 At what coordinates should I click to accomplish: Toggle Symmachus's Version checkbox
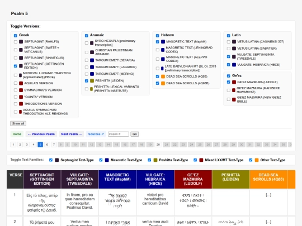[16, 90]
